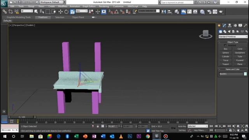This screenshot has width=249, height=140.
Task: Click the Box primitive button
Action: [226, 49]
